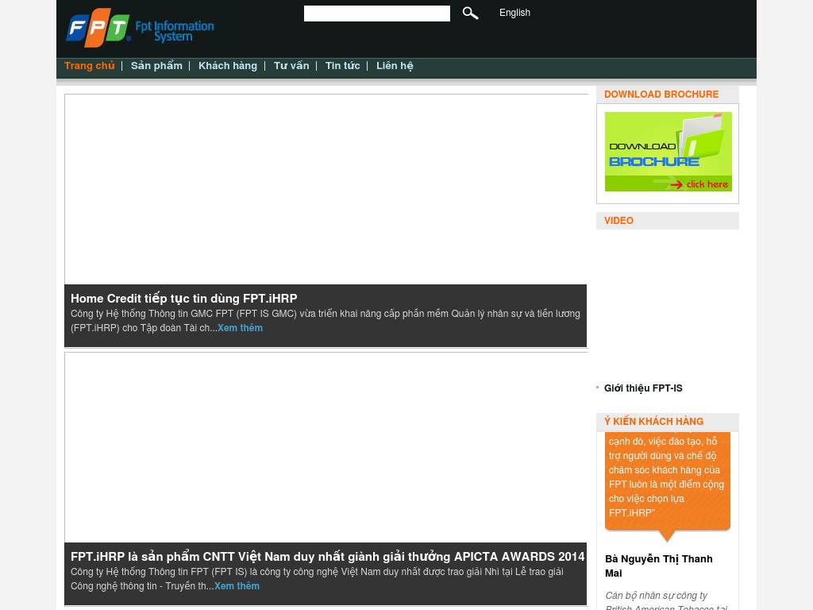The height and width of the screenshot is (610, 813).
Task: Click Xem thêm under Home Credit article
Action: click(x=240, y=328)
